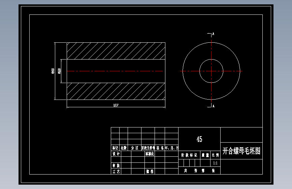292x189 pixels.
Task: Select the upper hatched section area
Action: (116, 51)
